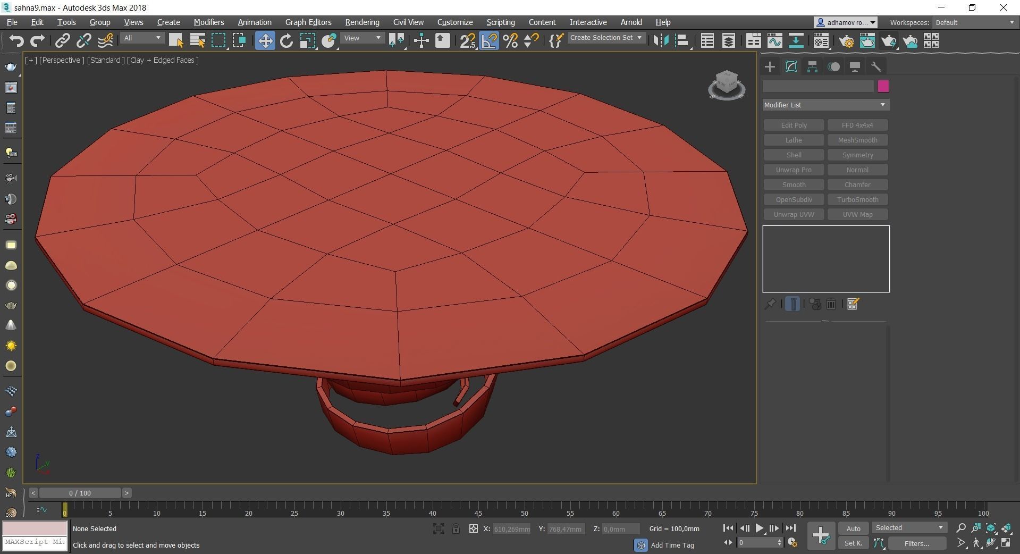Viewport: 1020px width, 554px height.
Task: Activate the Select and Move tool
Action: point(265,41)
